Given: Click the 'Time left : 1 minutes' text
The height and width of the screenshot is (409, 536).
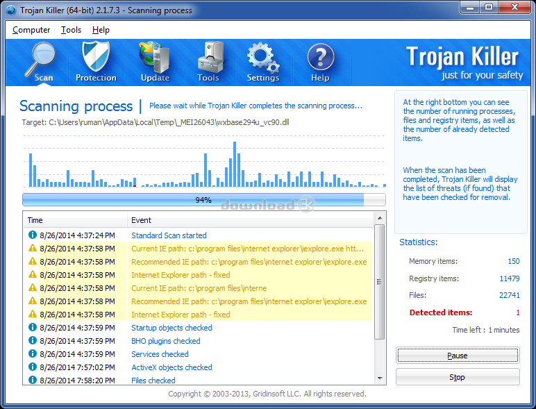Looking at the screenshot, I should (x=486, y=330).
